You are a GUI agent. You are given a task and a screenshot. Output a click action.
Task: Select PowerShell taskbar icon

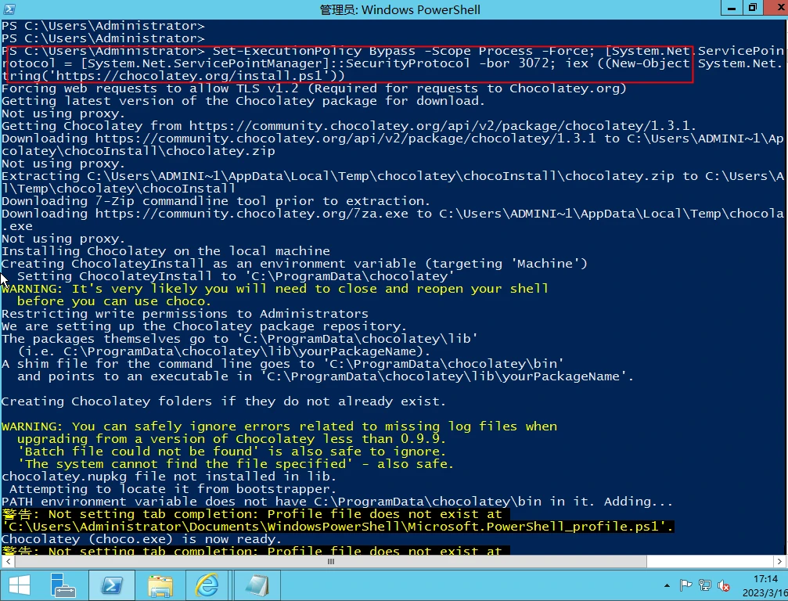point(112,585)
